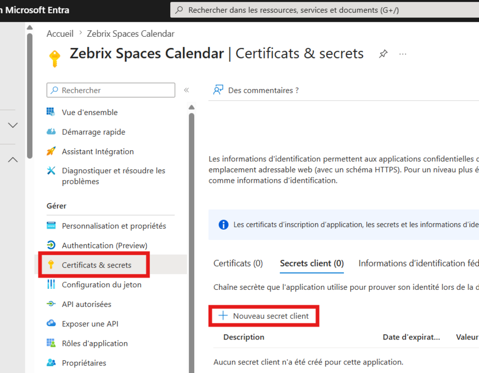Click Nouveau secret client button

tap(264, 316)
